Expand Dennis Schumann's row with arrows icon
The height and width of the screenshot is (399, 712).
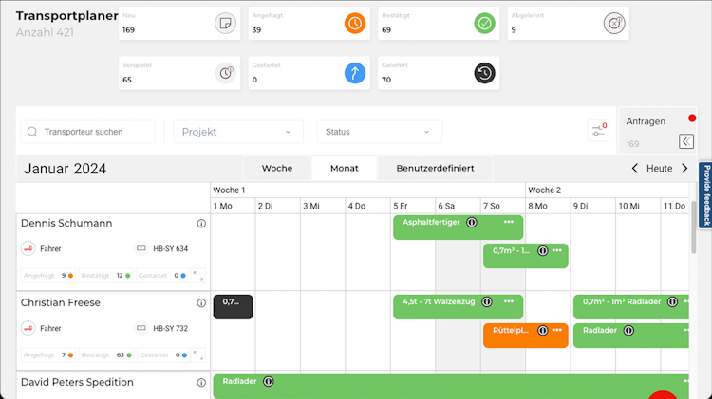tap(198, 275)
